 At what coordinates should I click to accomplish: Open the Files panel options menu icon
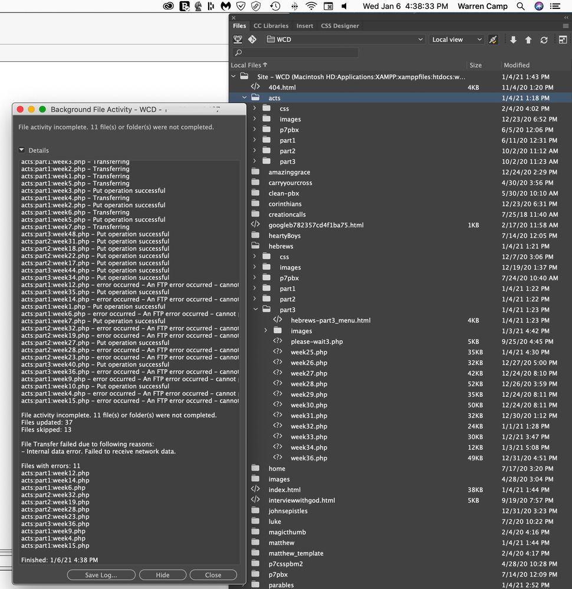566,26
